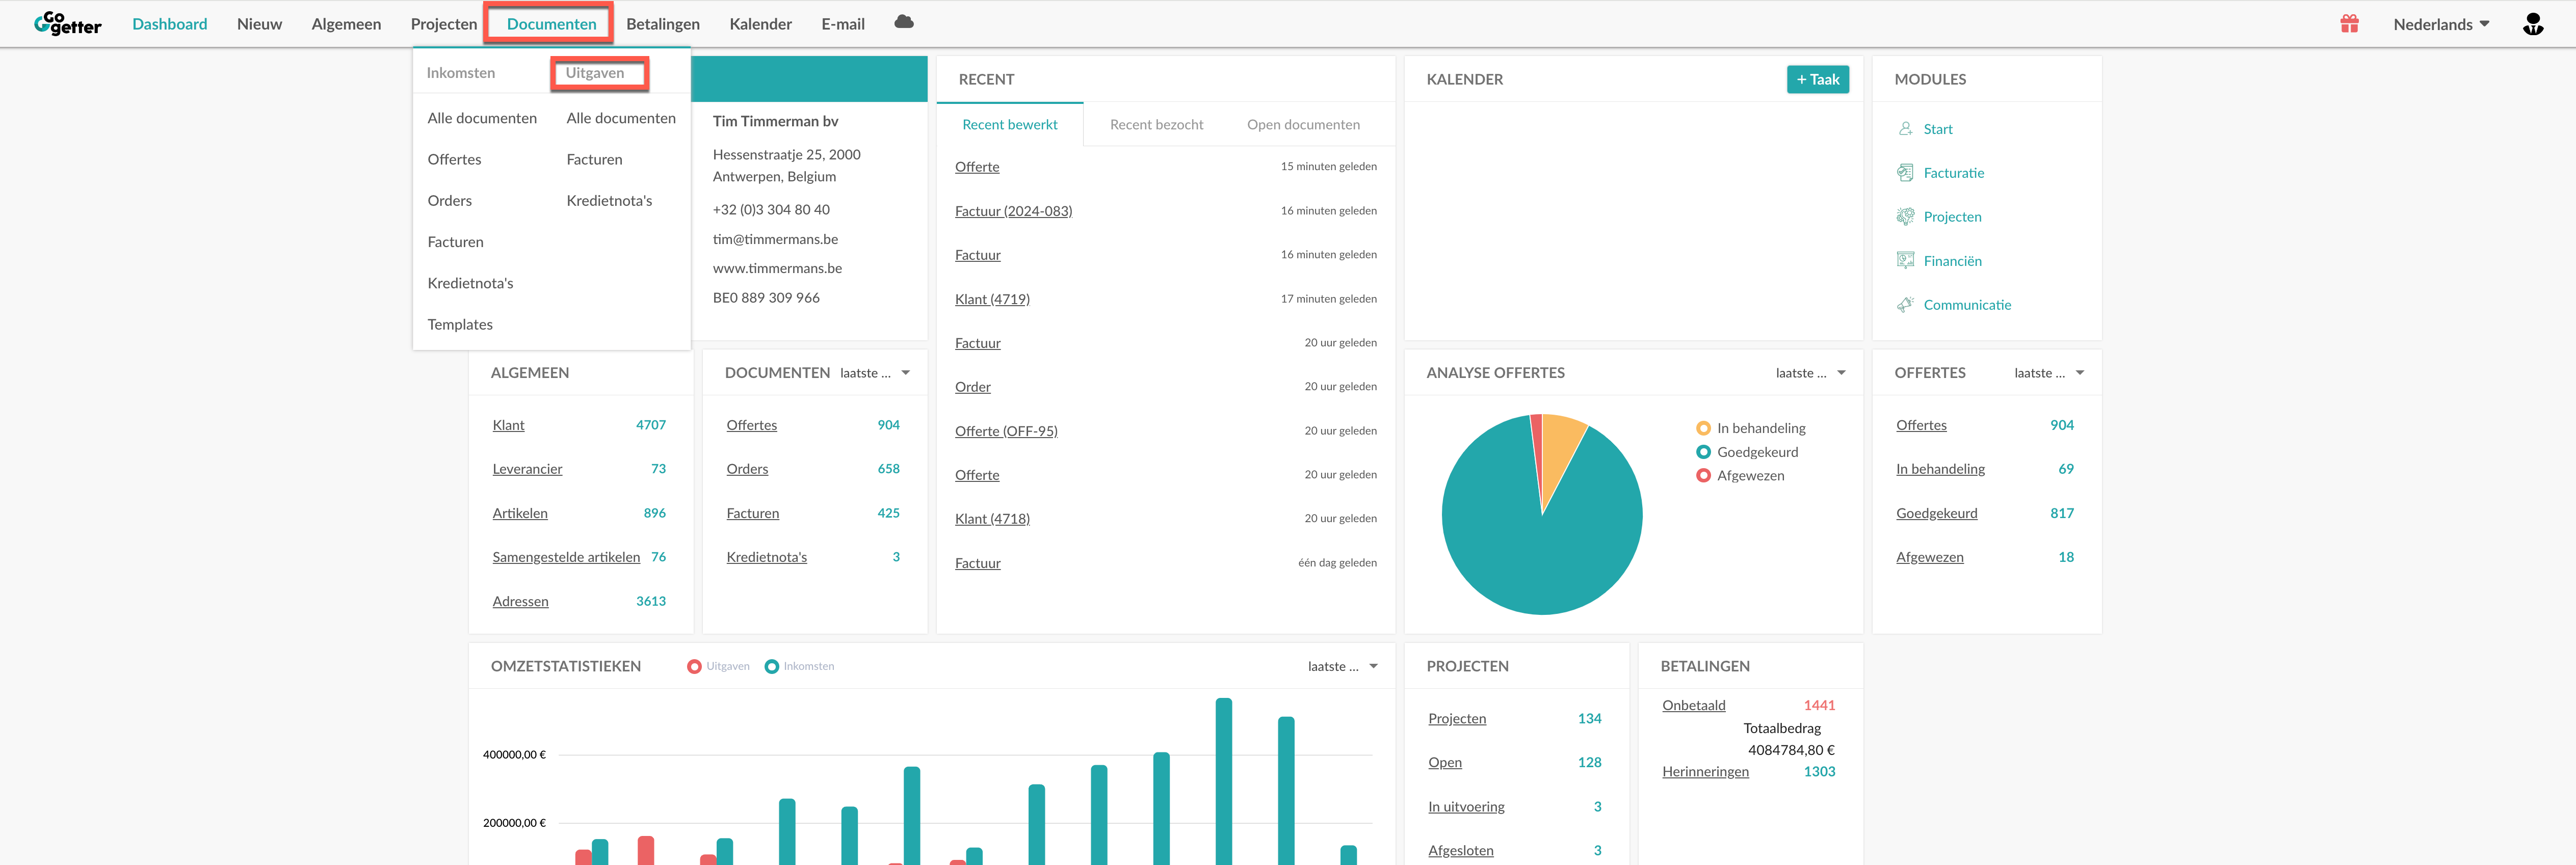The height and width of the screenshot is (865, 2576).
Task: Toggle Afgewezen legend in offertes analysis
Action: (x=1739, y=476)
